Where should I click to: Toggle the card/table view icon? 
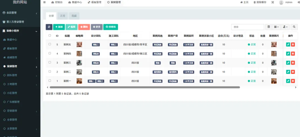coord(269,27)
